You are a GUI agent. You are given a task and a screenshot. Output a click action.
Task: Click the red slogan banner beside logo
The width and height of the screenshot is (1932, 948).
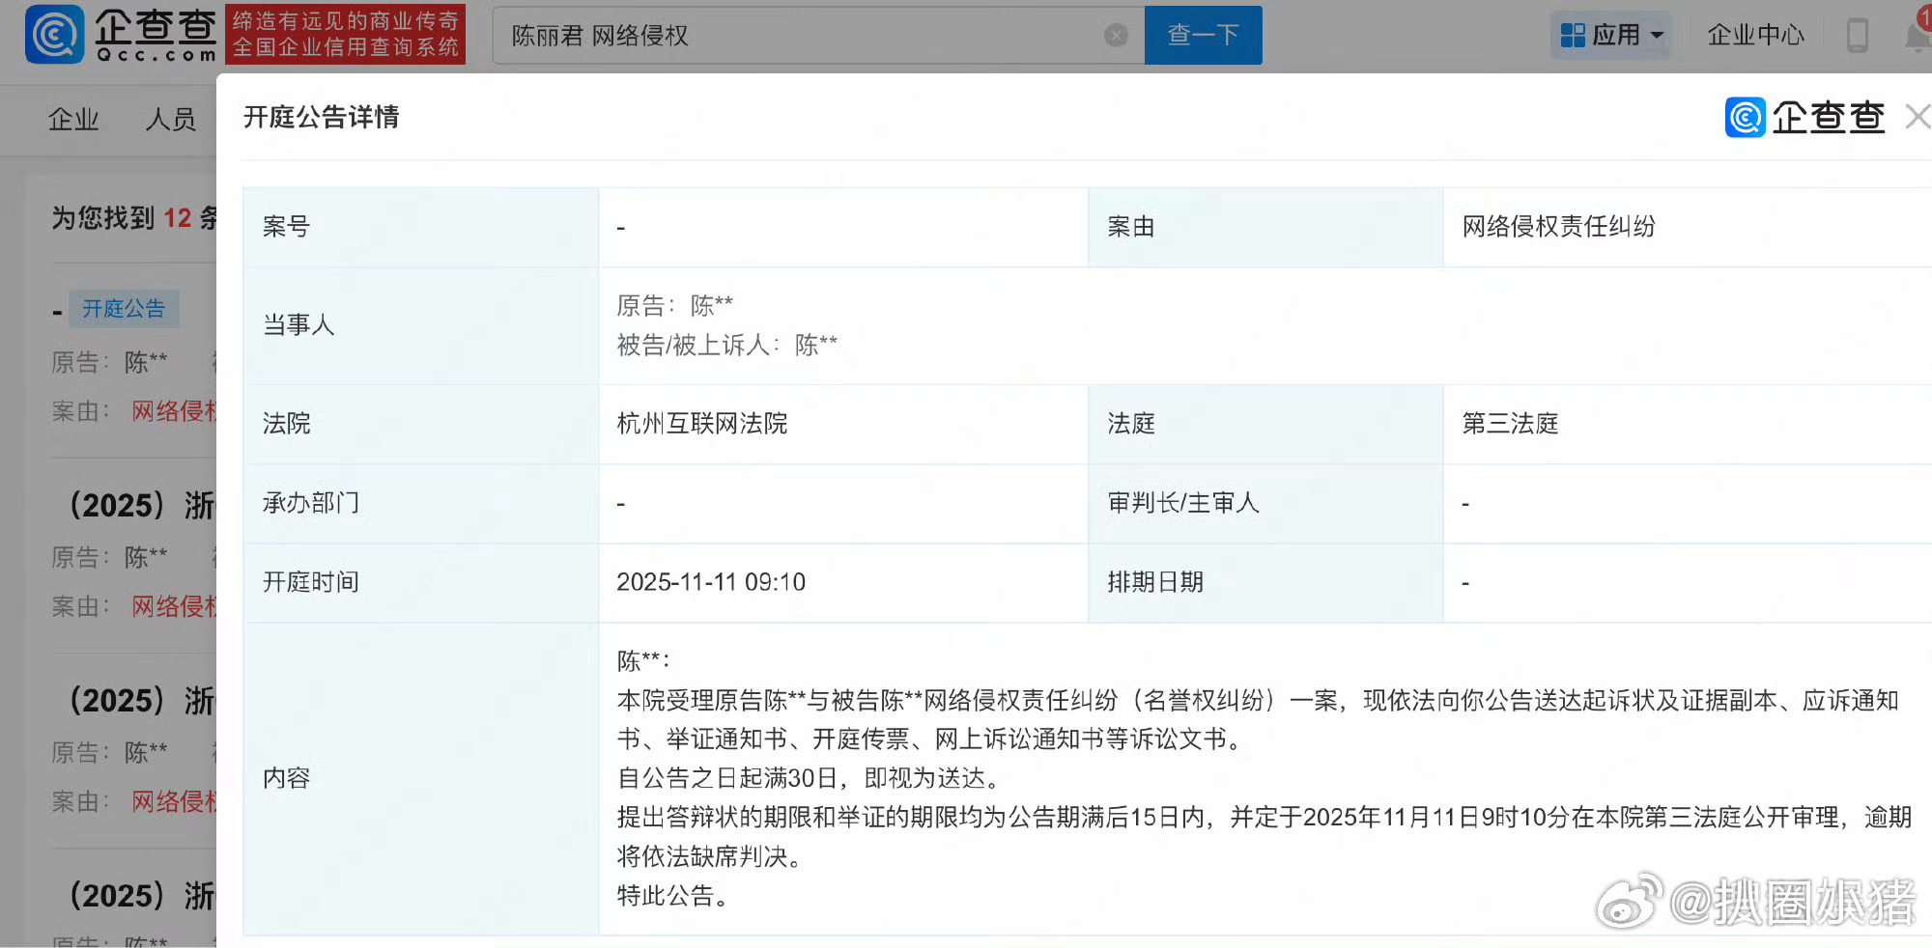pyautogui.click(x=346, y=35)
